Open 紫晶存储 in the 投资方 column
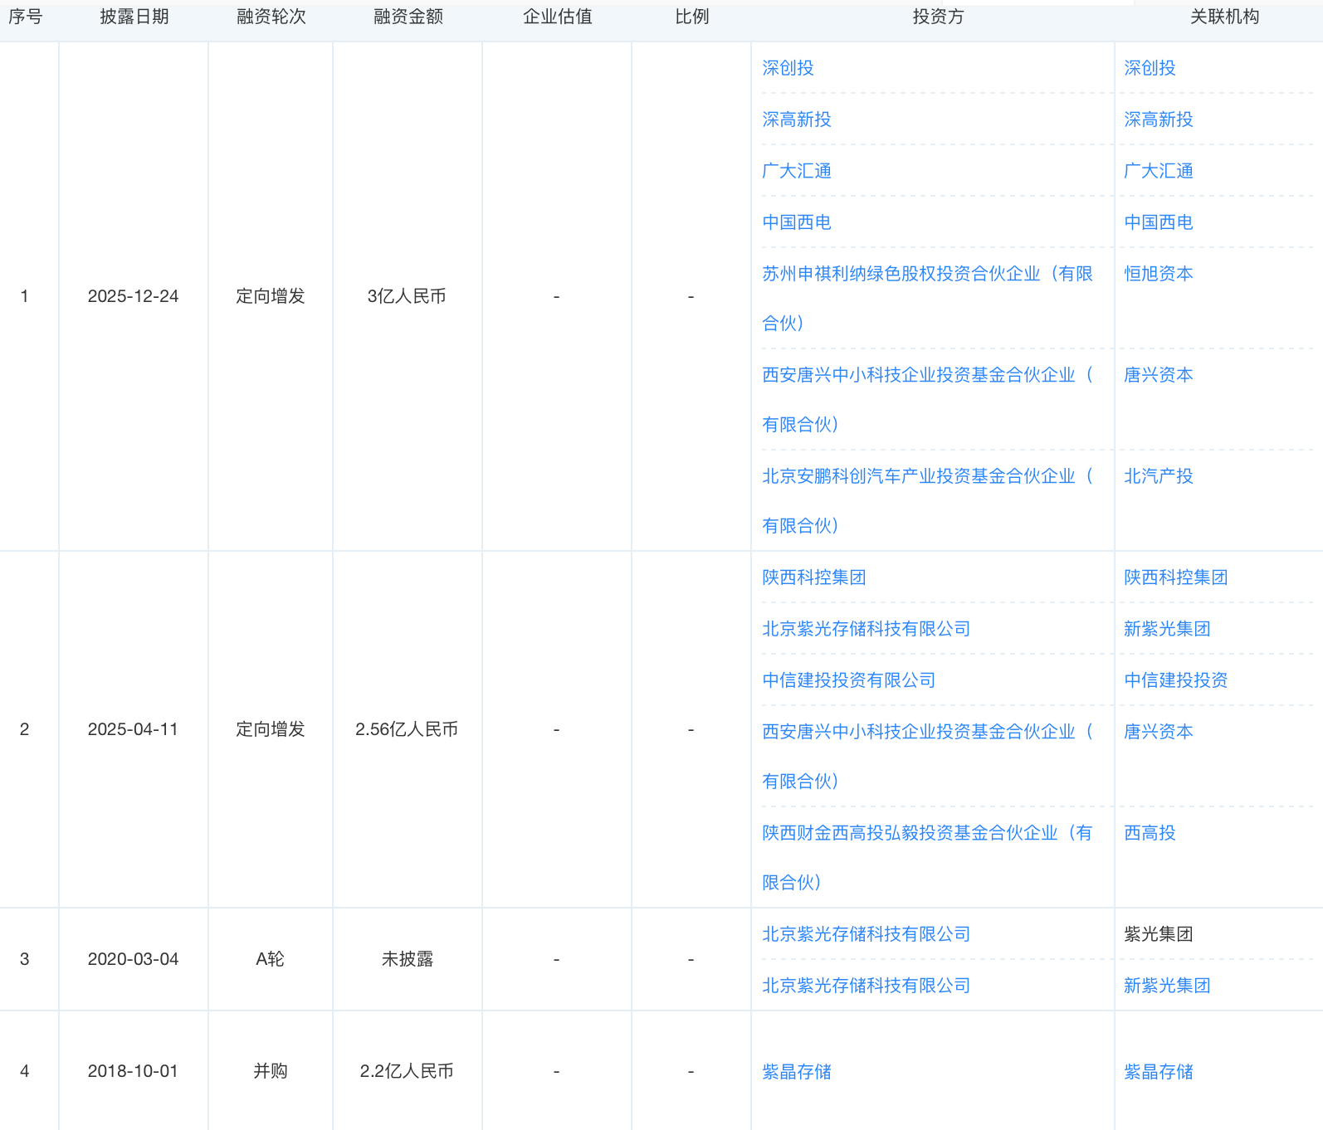This screenshot has height=1130, width=1323. [797, 1072]
